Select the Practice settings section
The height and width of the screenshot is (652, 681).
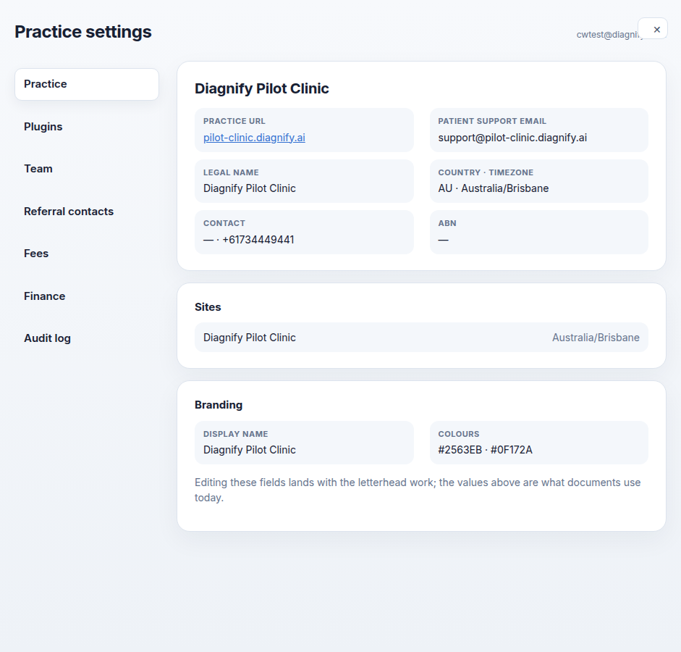[x=87, y=84]
